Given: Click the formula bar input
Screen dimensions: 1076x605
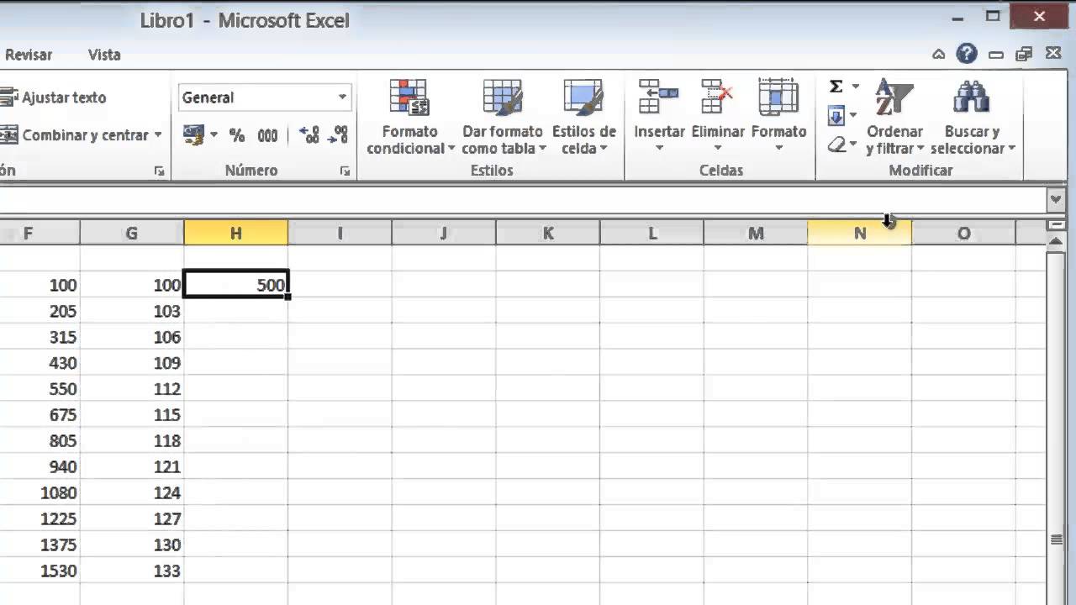Looking at the screenshot, I should [521, 200].
